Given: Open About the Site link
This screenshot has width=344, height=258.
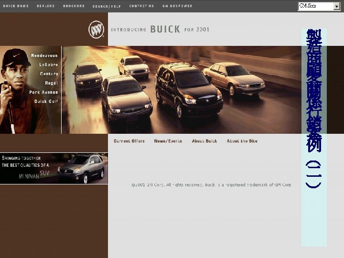Looking at the screenshot, I should (x=242, y=141).
